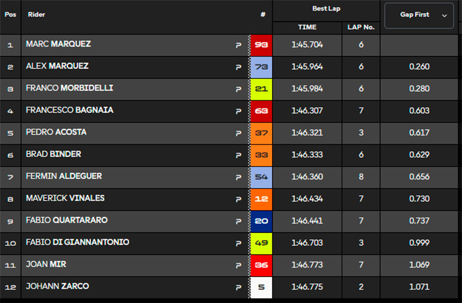Click Fermin Aldeguer's best lap time 1:46.360
462x303 pixels.
pos(307,177)
